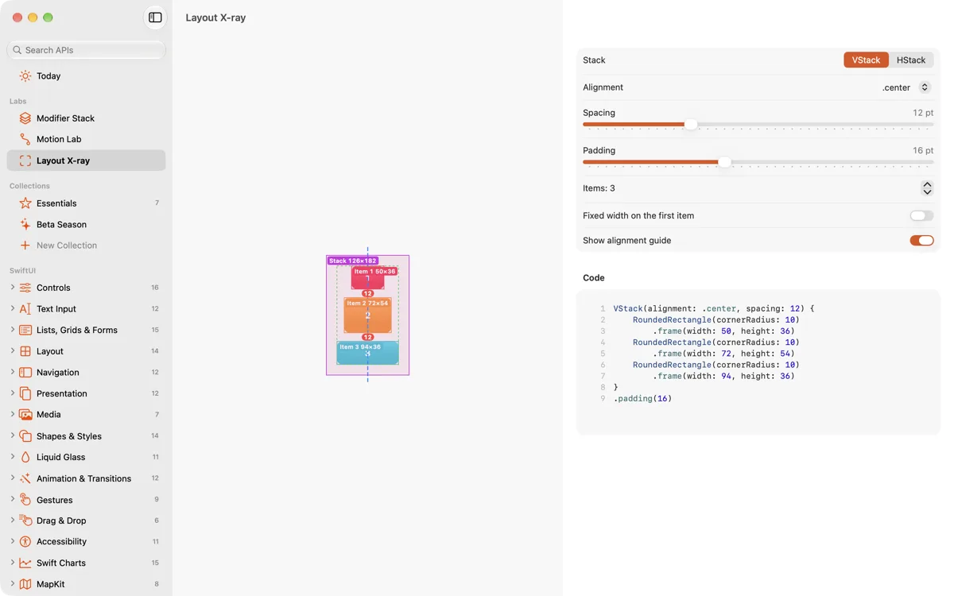
Task: Click the Items count stepper
Action: coord(927,188)
